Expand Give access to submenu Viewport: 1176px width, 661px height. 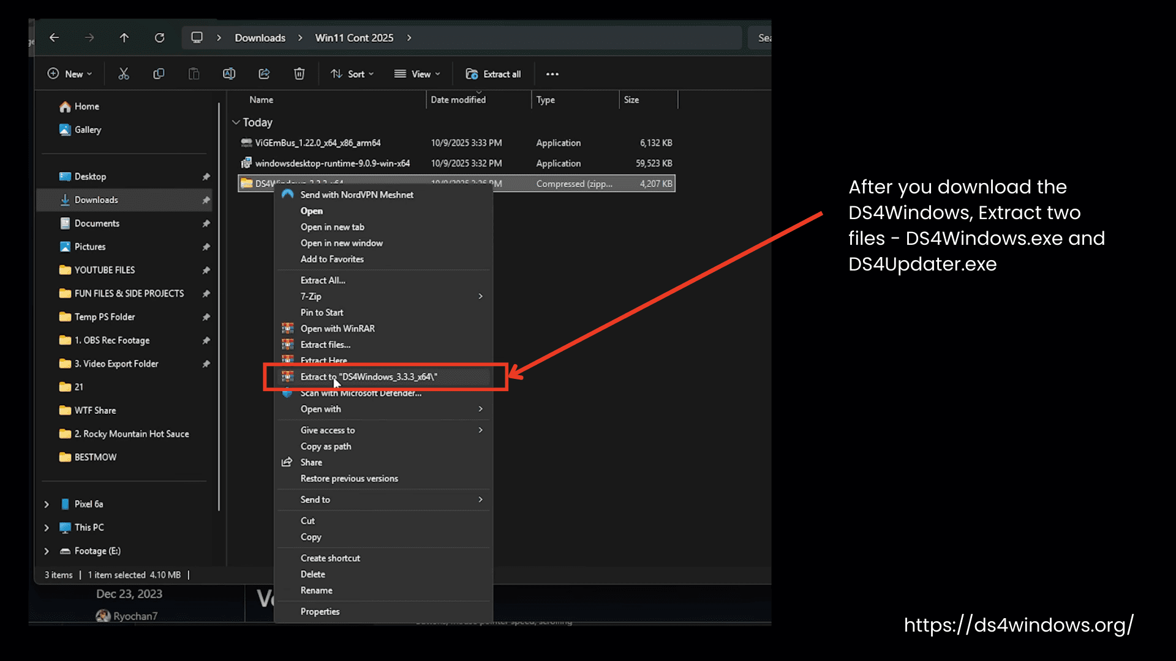383,430
